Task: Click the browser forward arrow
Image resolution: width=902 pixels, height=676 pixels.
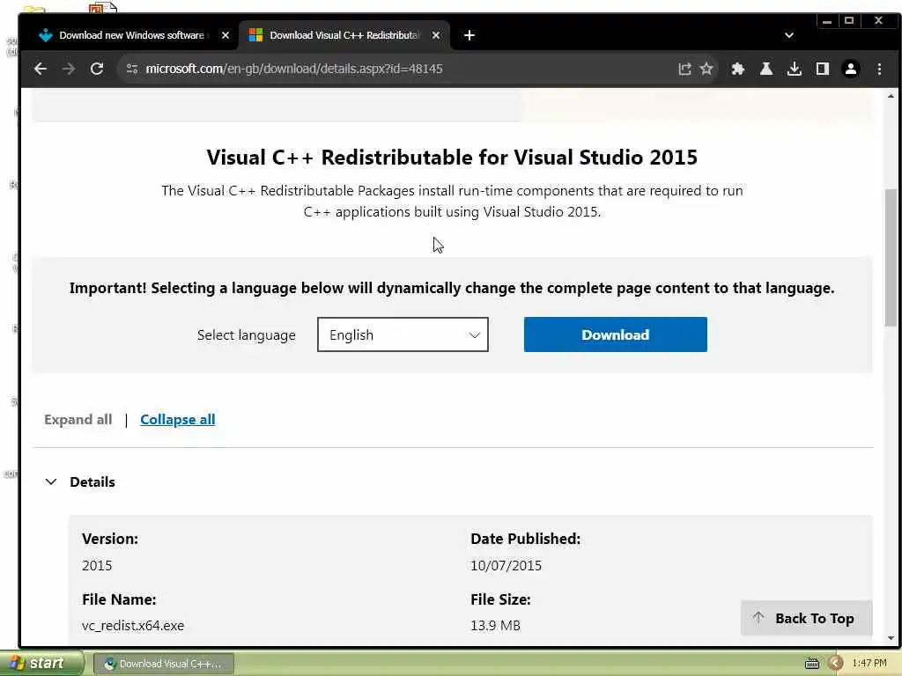Action: tap(69, 69)
